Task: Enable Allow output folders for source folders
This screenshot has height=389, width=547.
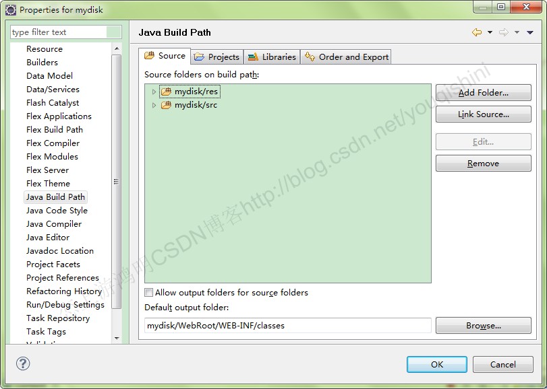Action: [x=149, y=293]
